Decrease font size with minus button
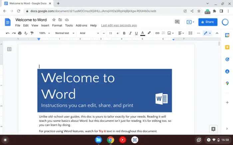 point(104,33)
